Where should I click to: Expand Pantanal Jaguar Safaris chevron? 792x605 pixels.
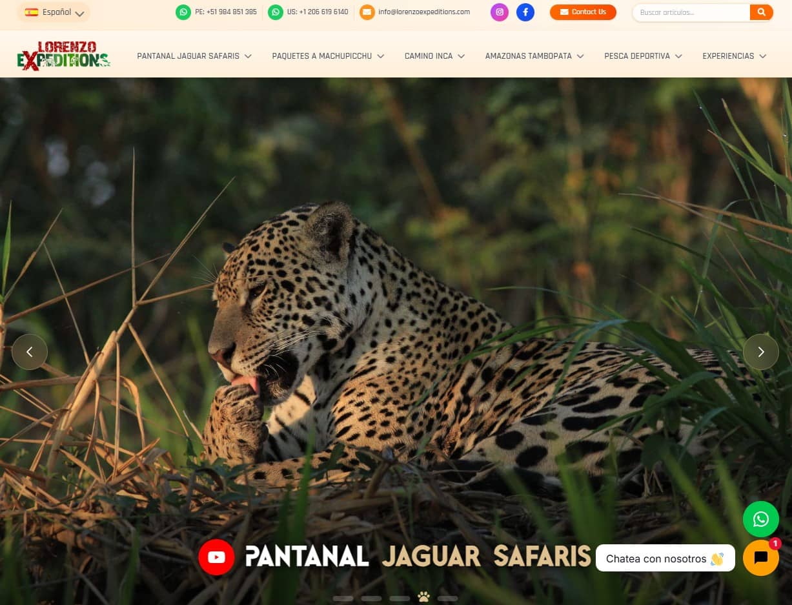click(248, 57)
